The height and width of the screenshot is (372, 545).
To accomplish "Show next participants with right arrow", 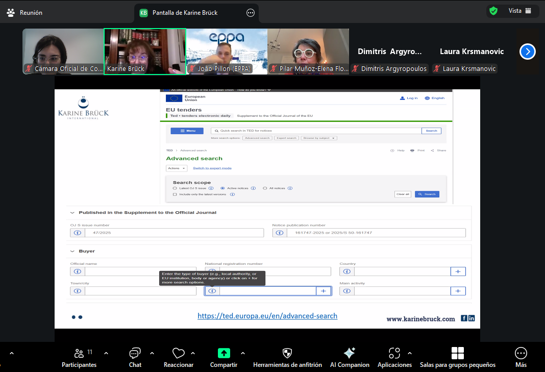I will point(528,52).
